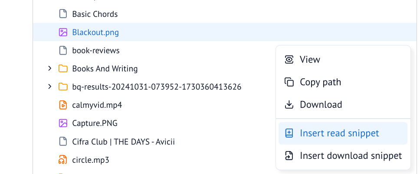Expand the Books And Writing folder chevron
The height and width of the screenshot is (174, 420).
pos(49,68)
